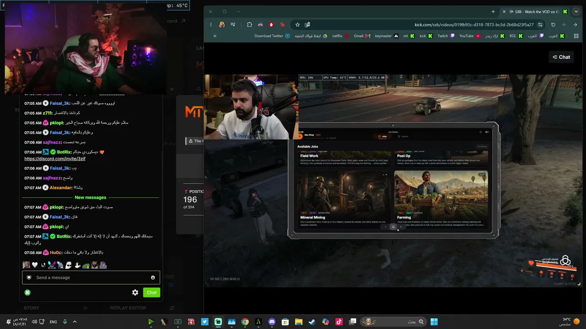
Task: Open the Download Twitter bookmark
Action: (x=272, y=36)
